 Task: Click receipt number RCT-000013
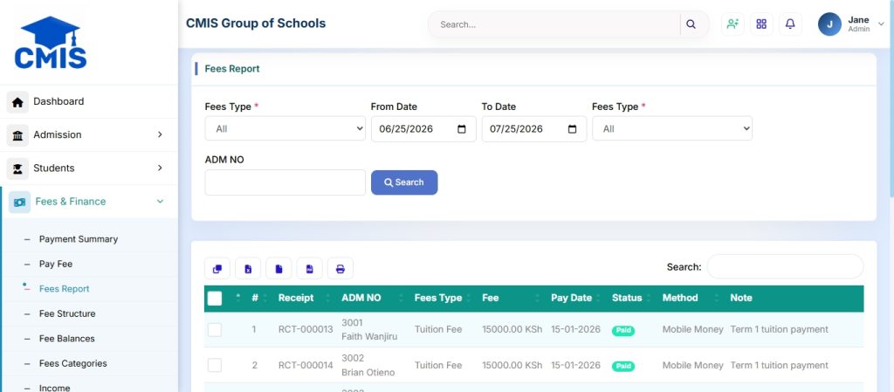point(306,329)
